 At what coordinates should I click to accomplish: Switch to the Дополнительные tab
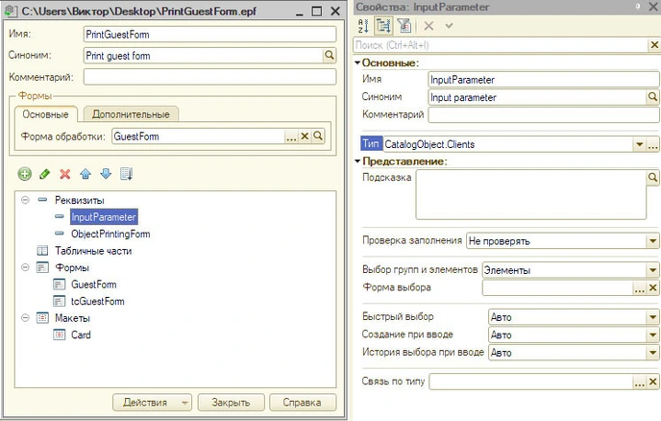130,114
